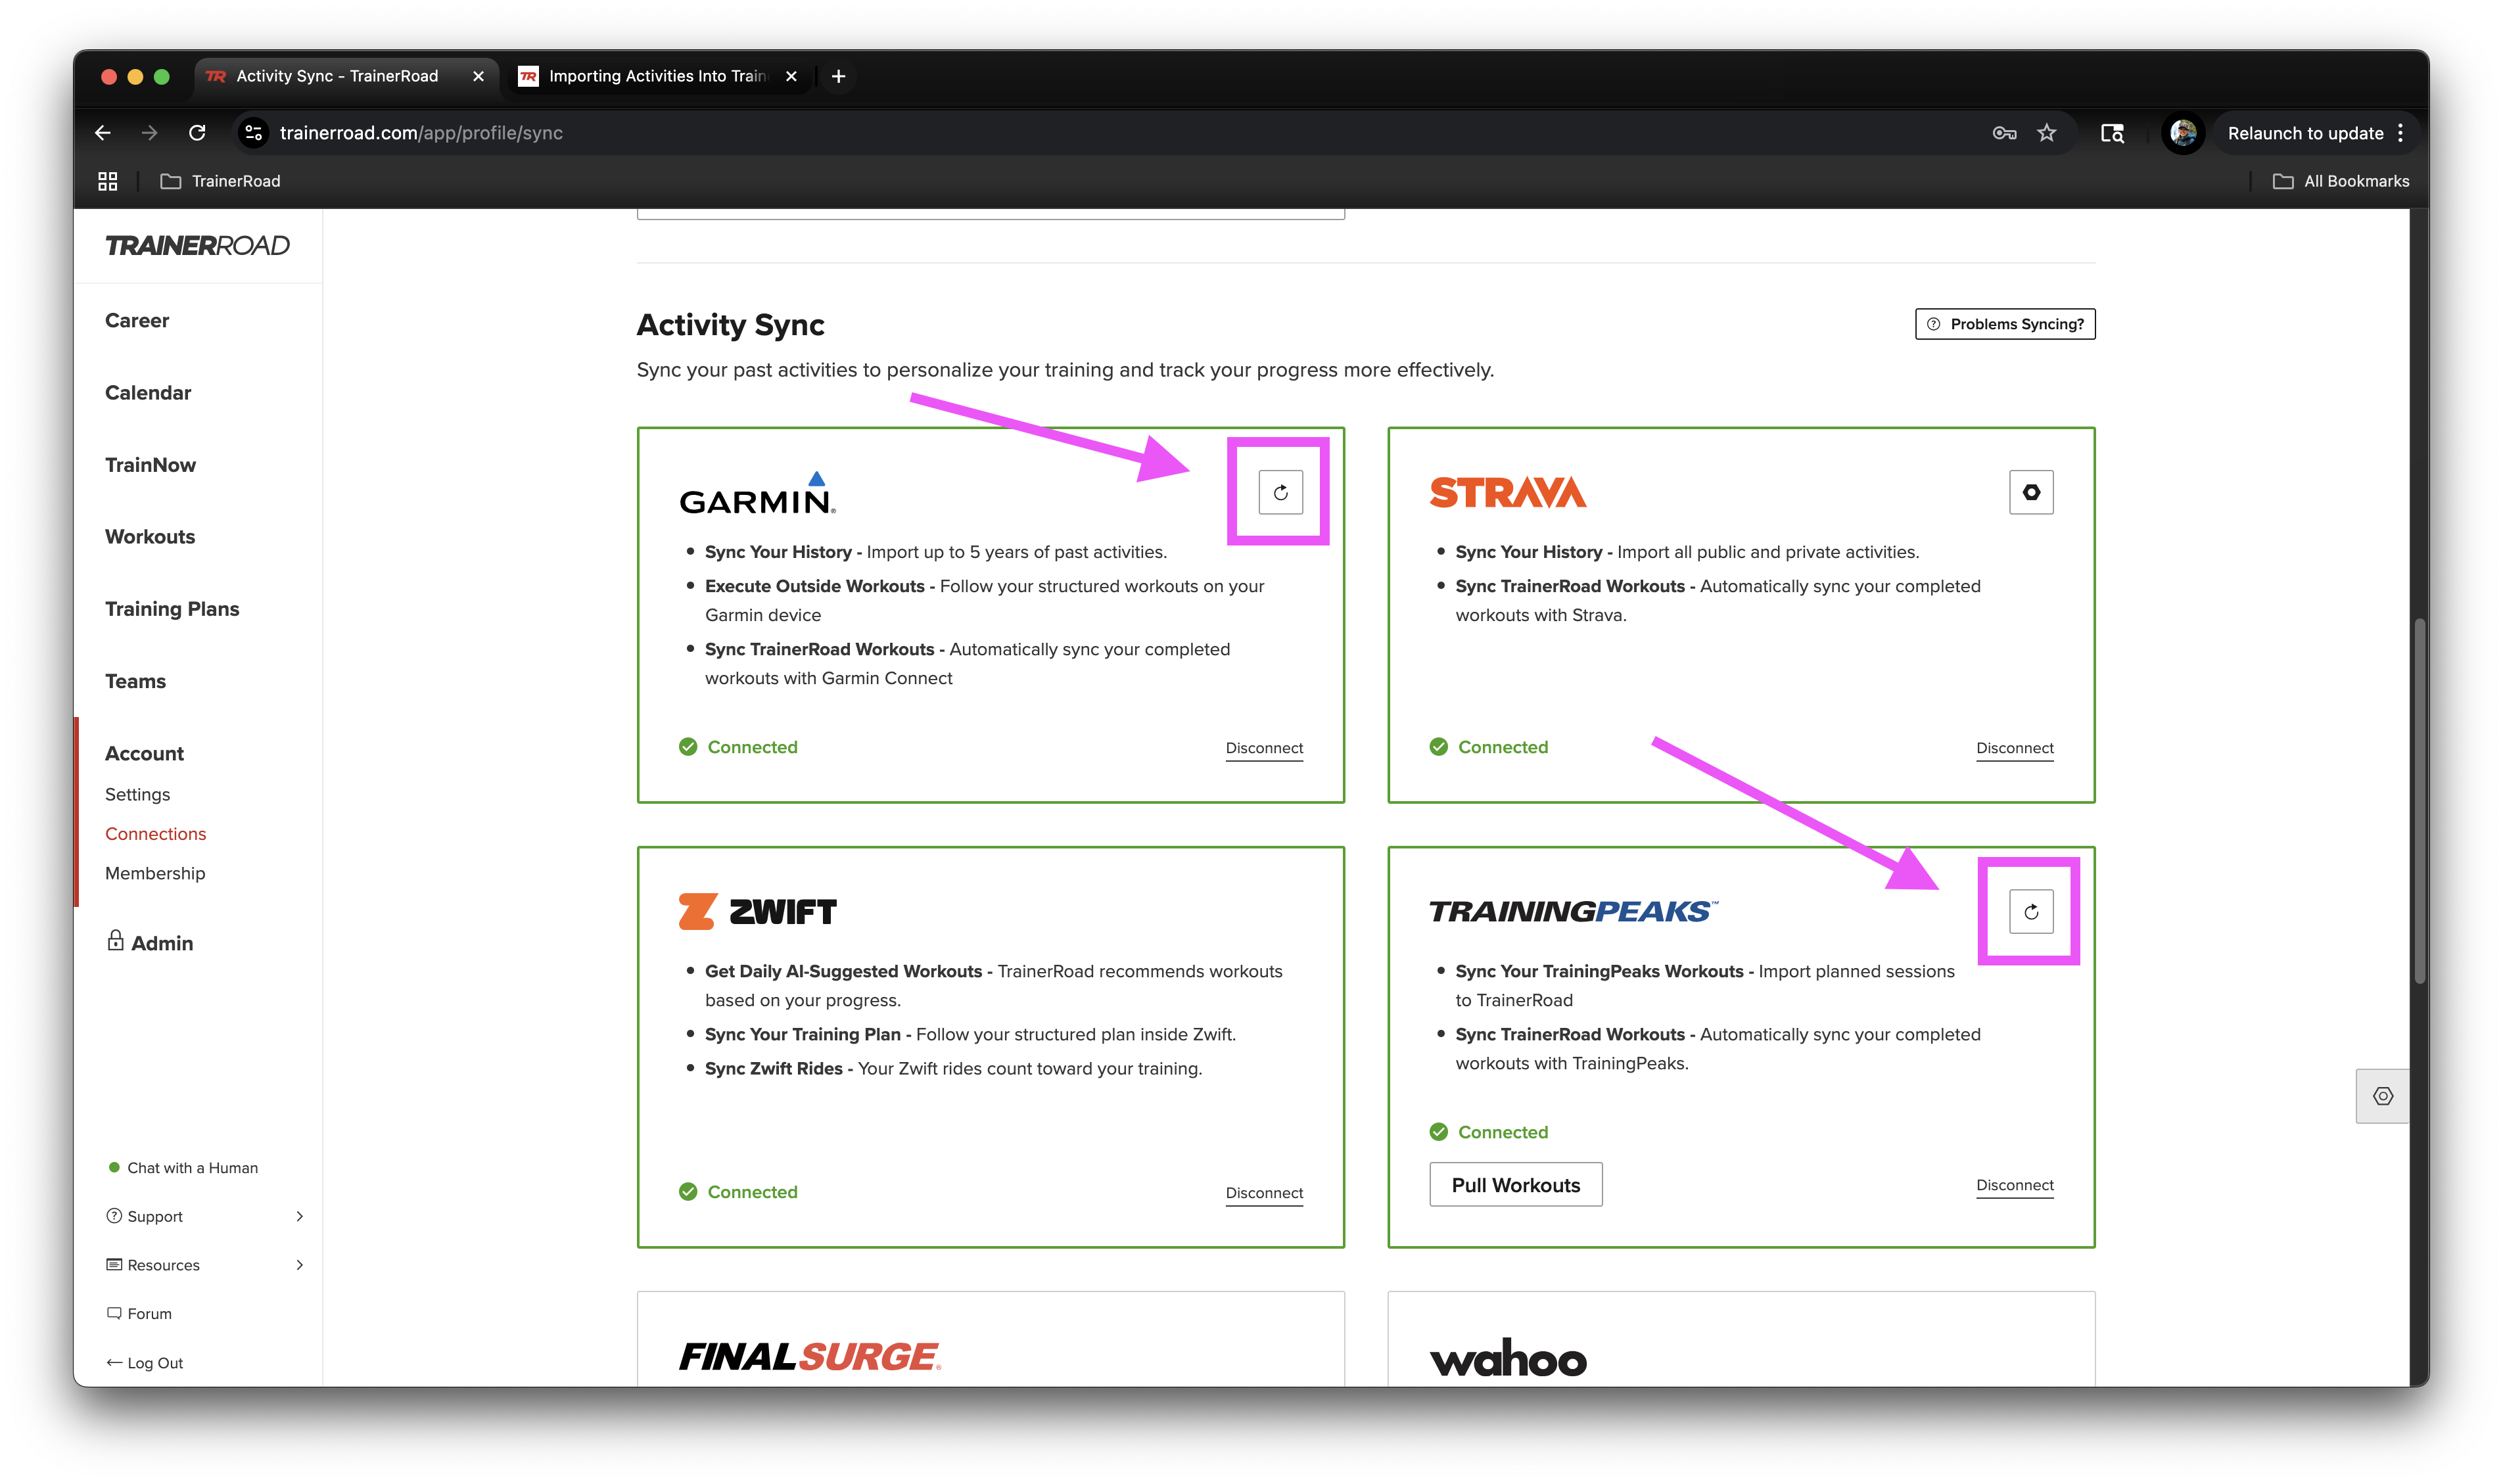Open Career in the sidebar
The width and height of the screenshot is (2503, 1484).
coord(137,320)
